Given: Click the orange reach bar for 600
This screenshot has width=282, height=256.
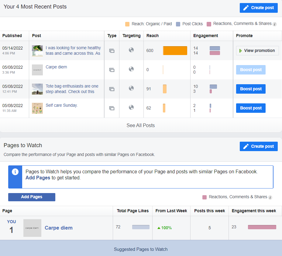Looking at the screenshot, I should [x=175, y=51].
